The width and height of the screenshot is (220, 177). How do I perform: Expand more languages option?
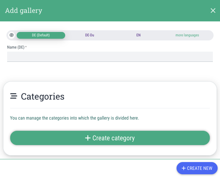[x=187, y=35]
